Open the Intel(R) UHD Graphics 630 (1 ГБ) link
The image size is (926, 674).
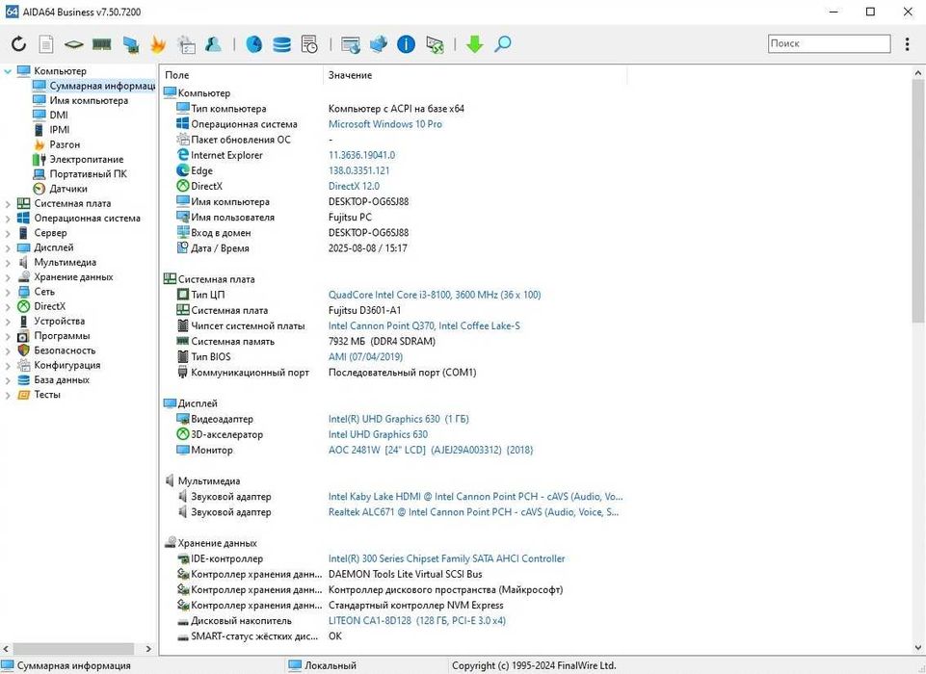(399, 419)
